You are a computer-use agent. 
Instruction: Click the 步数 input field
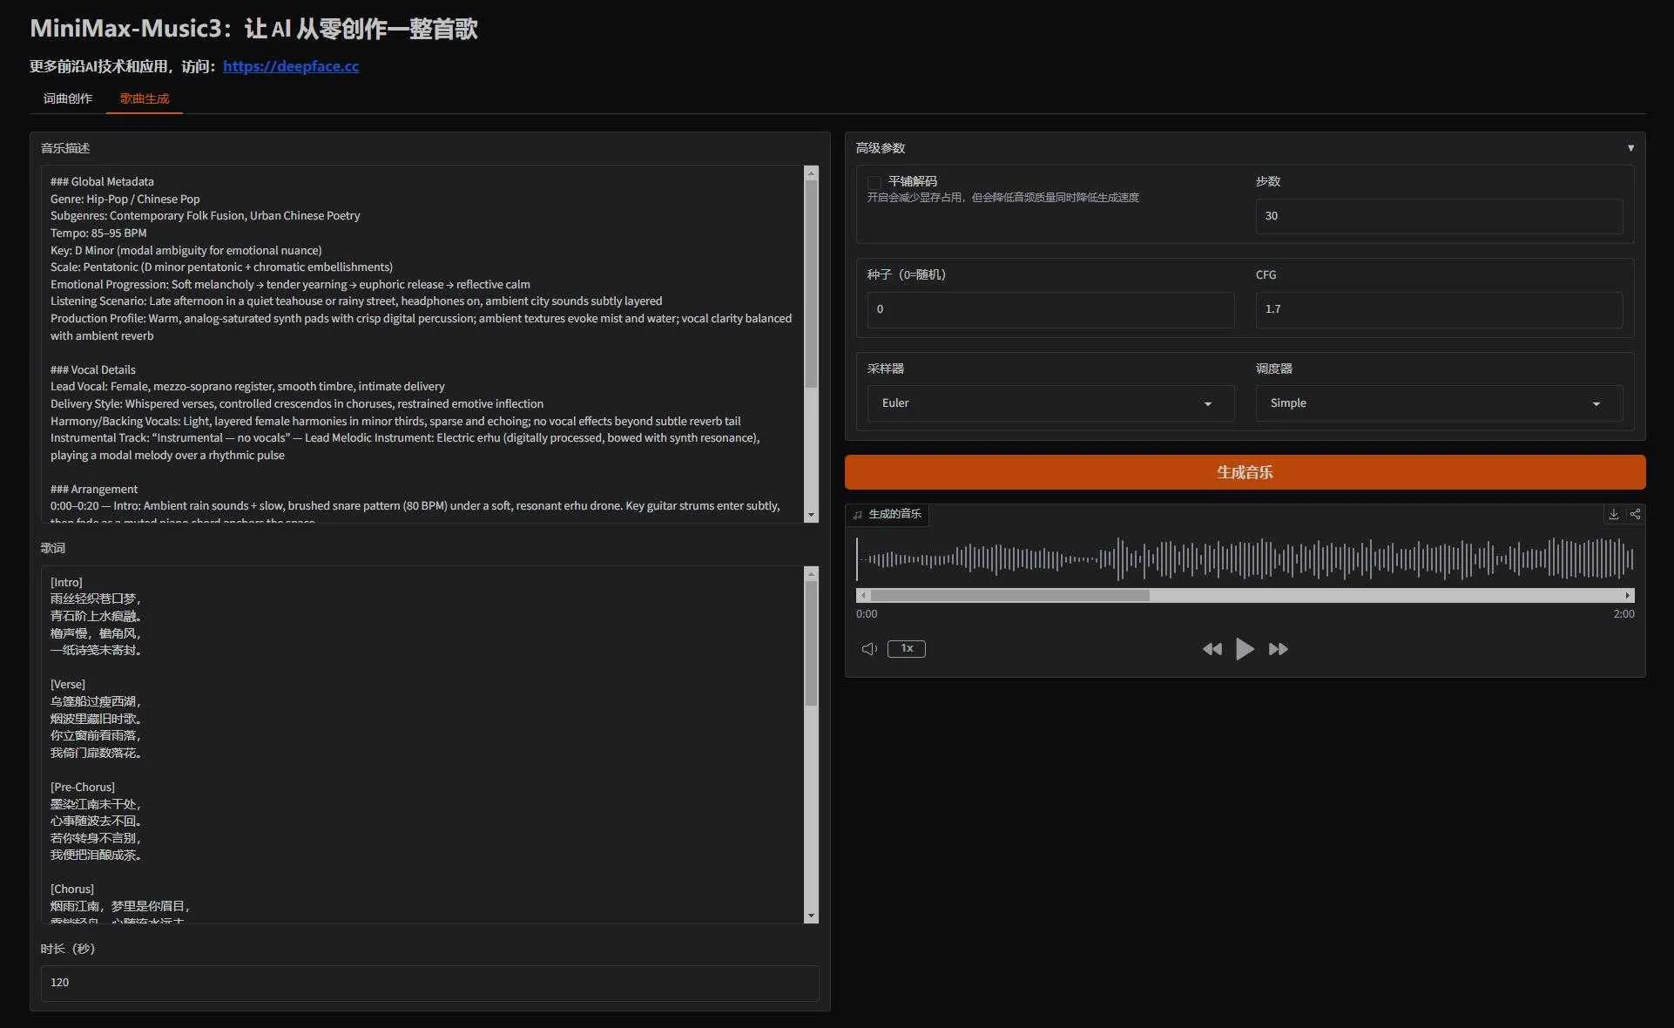pos(1439,216)
